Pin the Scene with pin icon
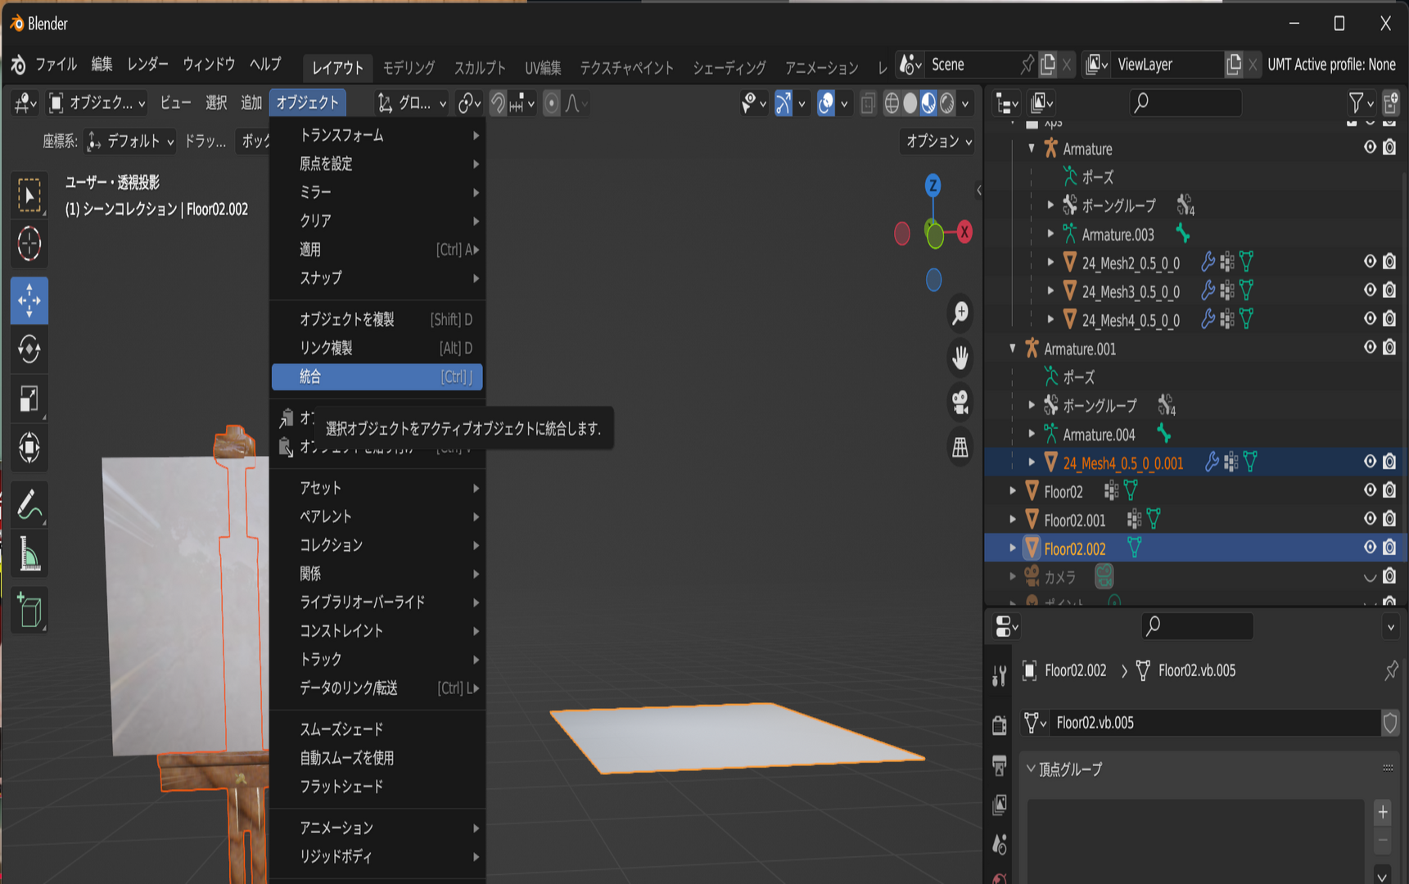This screenshot has width=1409, height=884. coord(1027,64)
